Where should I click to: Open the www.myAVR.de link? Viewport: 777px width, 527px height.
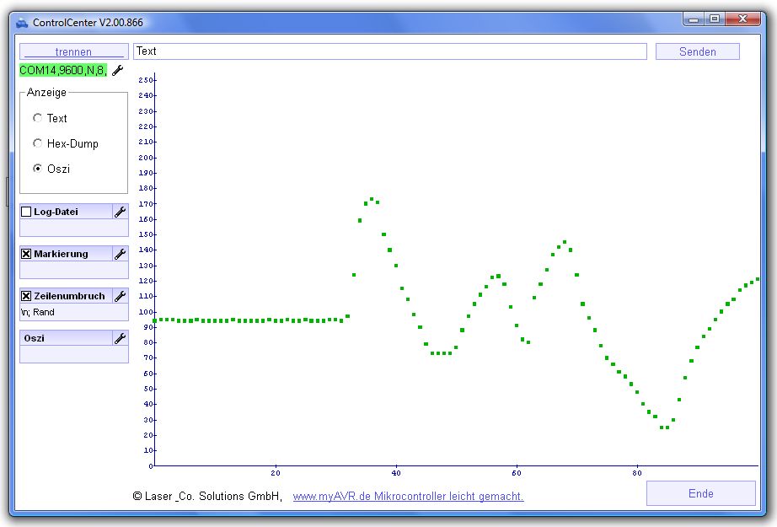pos(408,497)
